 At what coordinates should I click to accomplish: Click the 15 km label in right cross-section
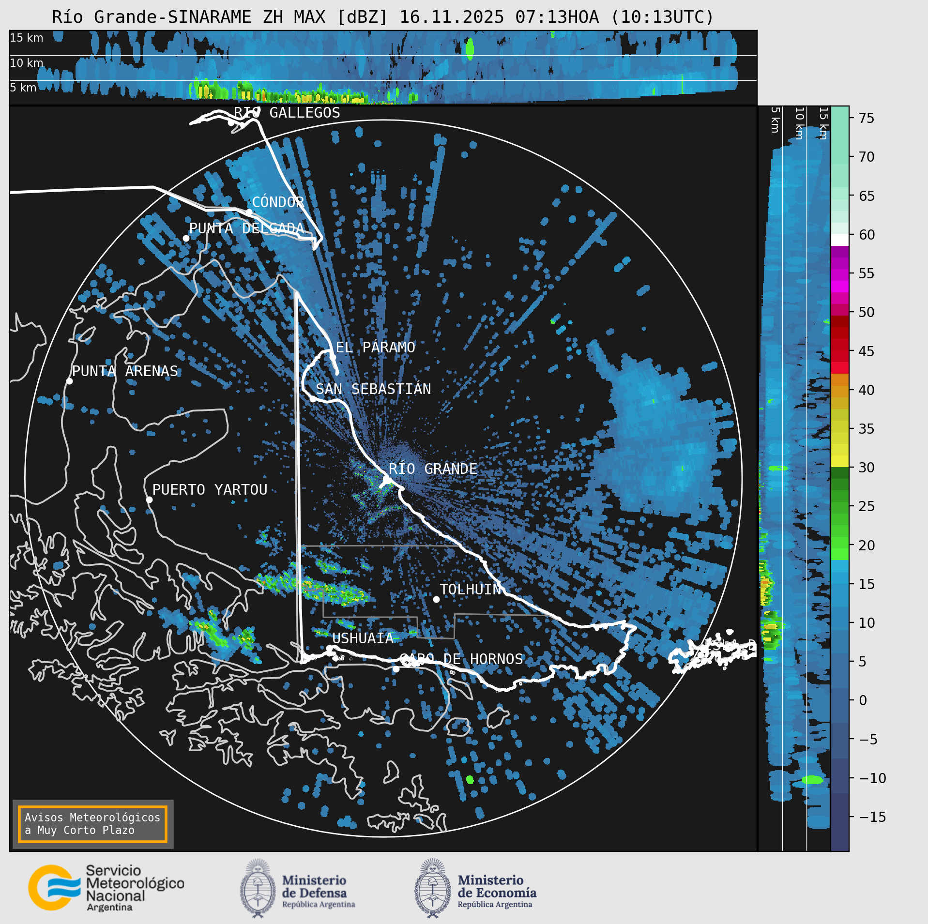823,123
